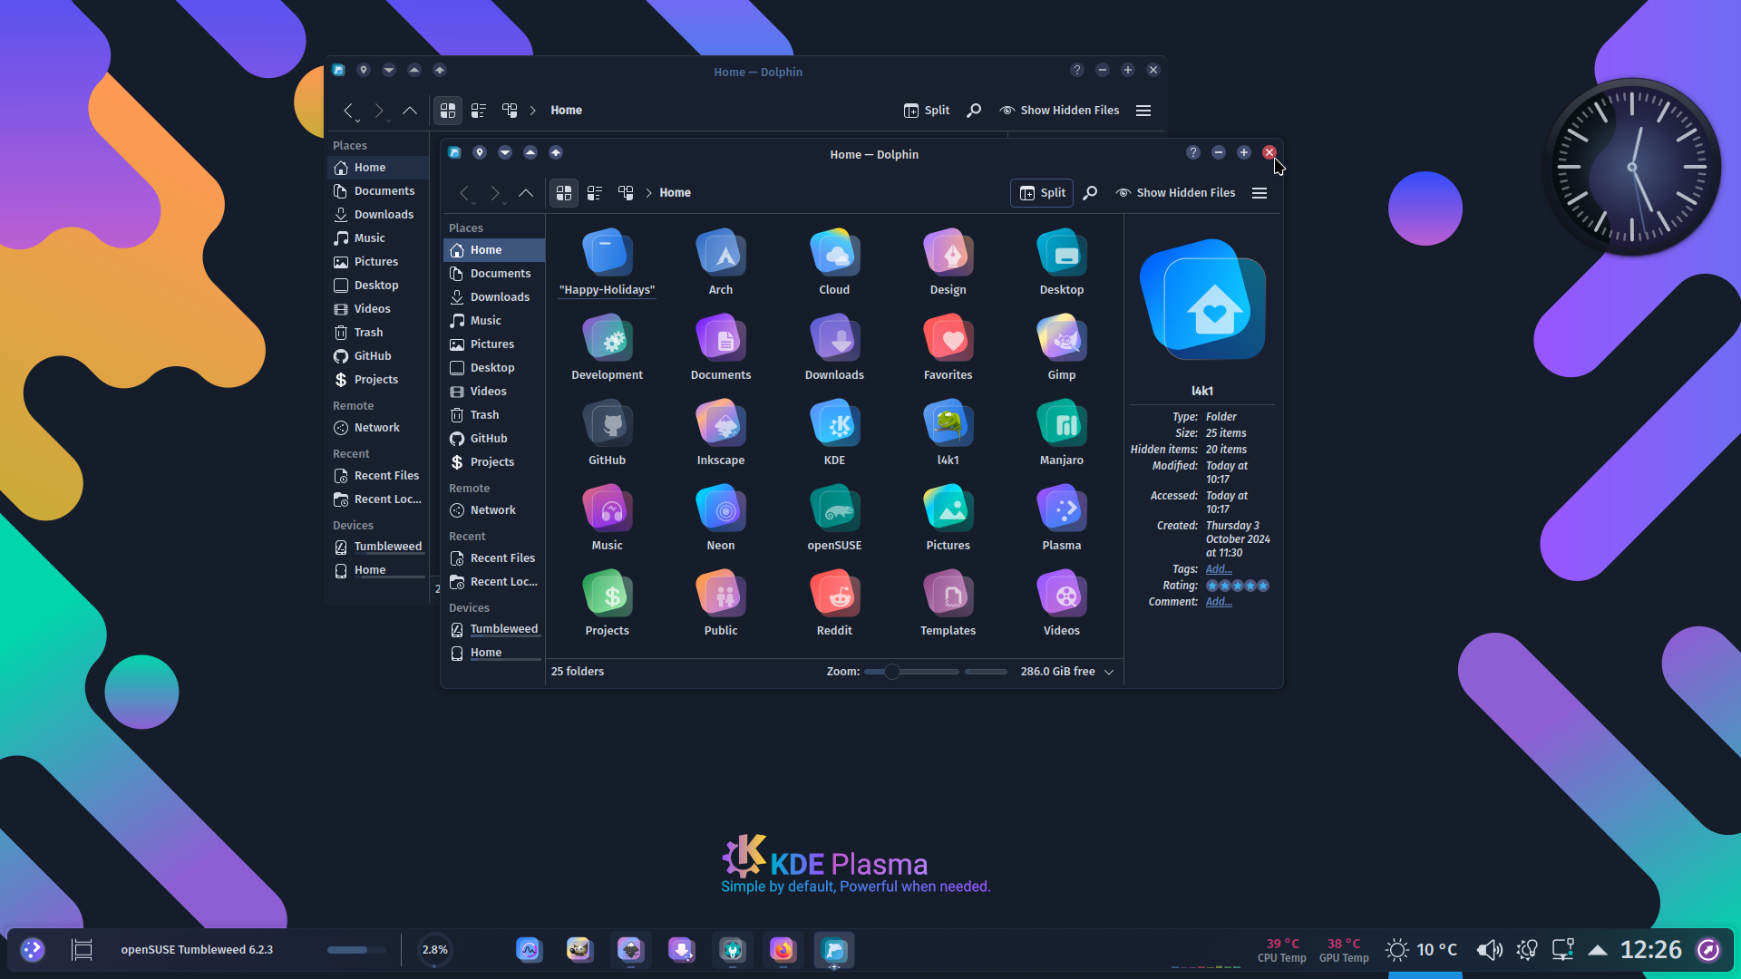Select Tumbleweed device in front window Places
Screen dimensions: 1741x979
494,629
